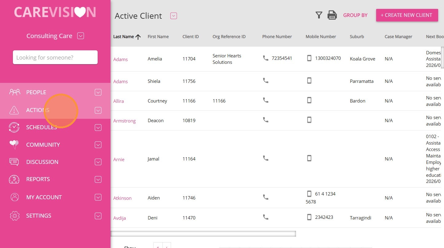Click mobile icon in Deni Avdija row
The image size is (444, 248).
tap(309, 217)
